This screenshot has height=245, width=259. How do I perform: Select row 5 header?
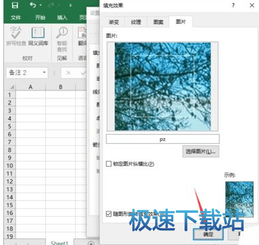pos(9,127)
